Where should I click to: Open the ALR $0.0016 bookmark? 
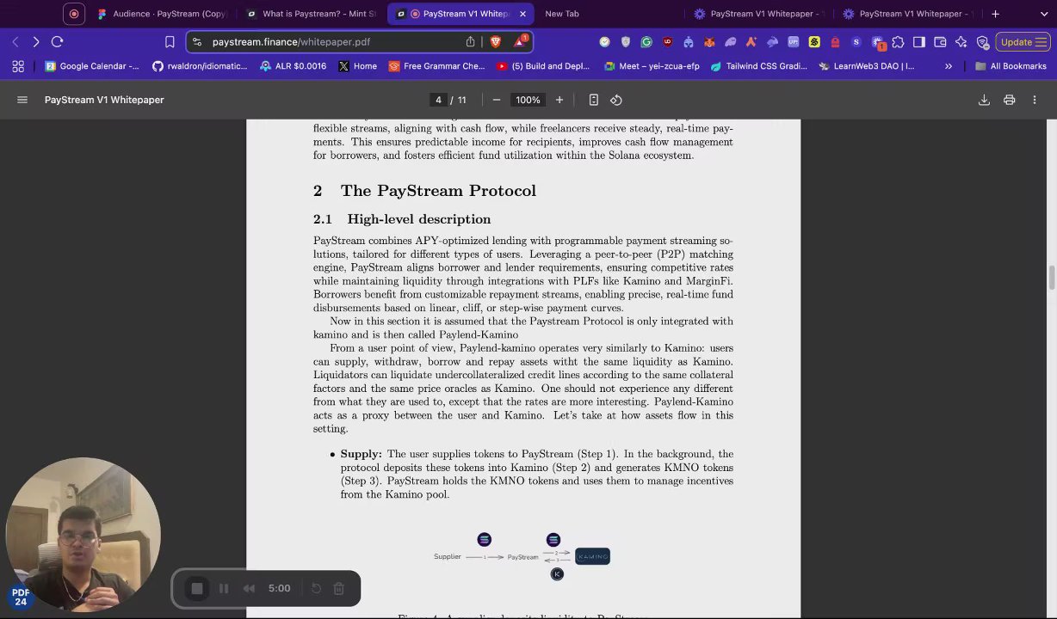[x=293, y=66]
